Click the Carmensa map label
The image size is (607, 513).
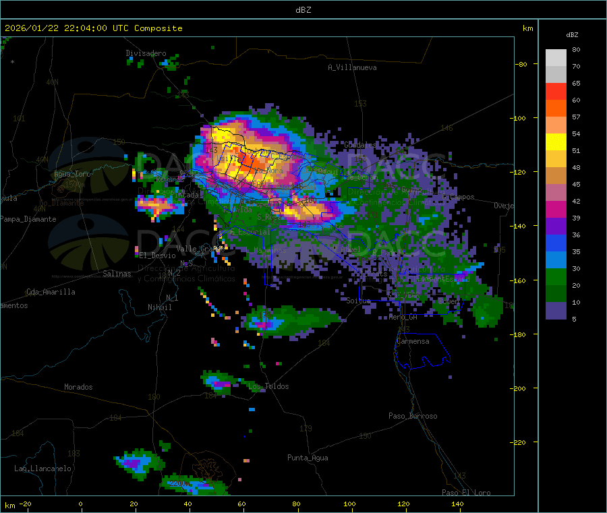tap(413, 341)
